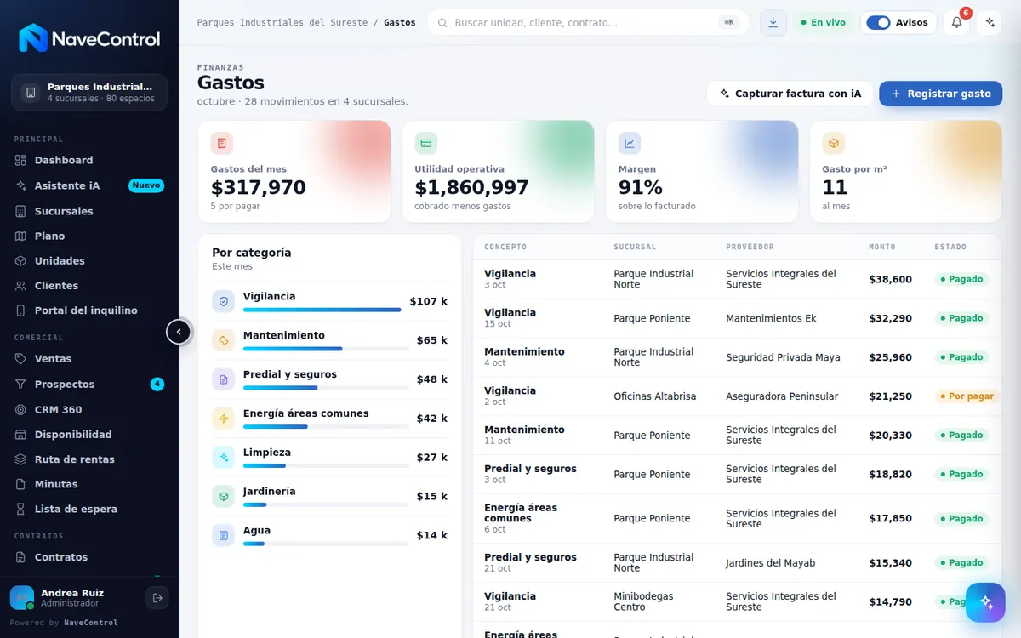1021x638 pixels.
Task: Click the sparkle icon beside the bell
Action: pos(989,22)
